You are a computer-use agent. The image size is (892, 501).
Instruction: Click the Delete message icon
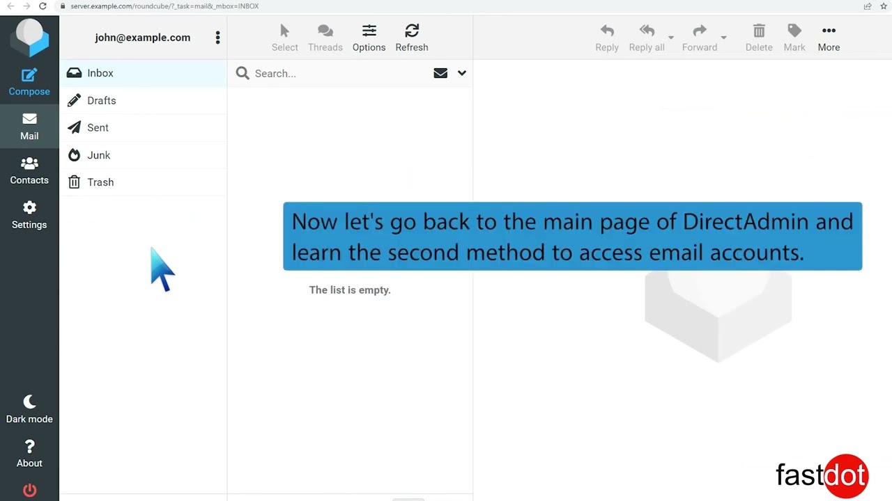pos(759,37)
